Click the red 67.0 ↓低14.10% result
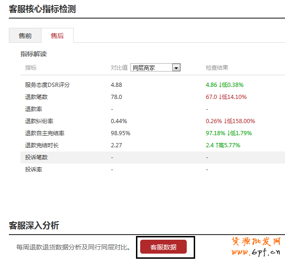The height and width of the screenshot is (262, 285). (226, 97)
